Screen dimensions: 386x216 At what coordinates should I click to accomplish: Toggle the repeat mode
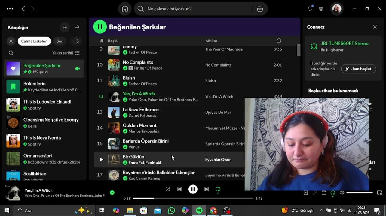coord(218,189)
